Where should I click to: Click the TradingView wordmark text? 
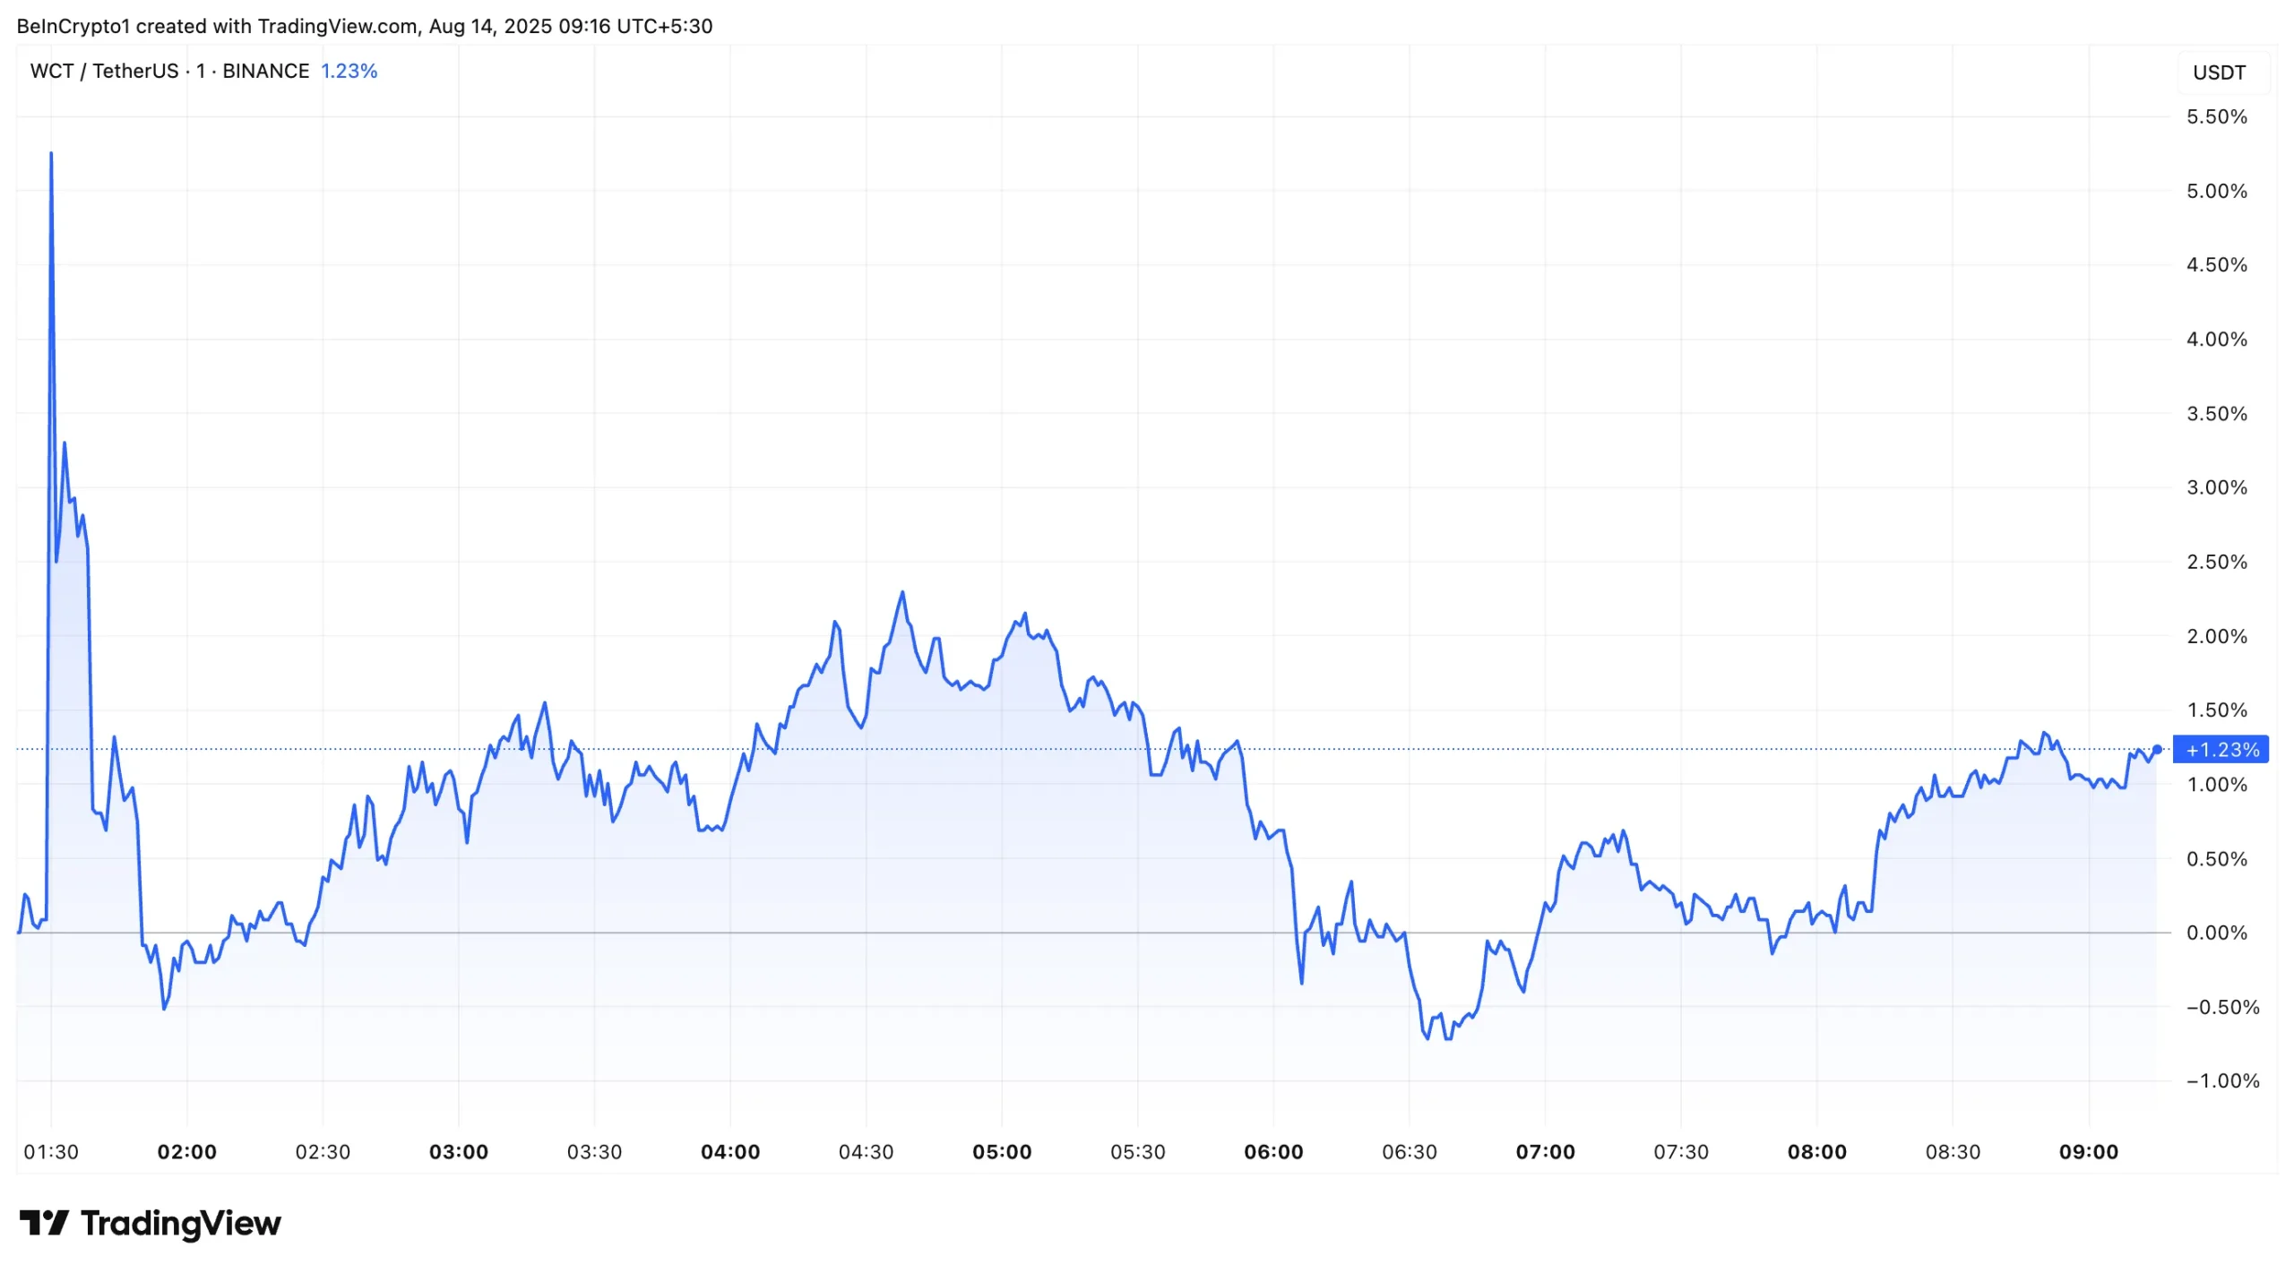click(x=181, y=1223)
